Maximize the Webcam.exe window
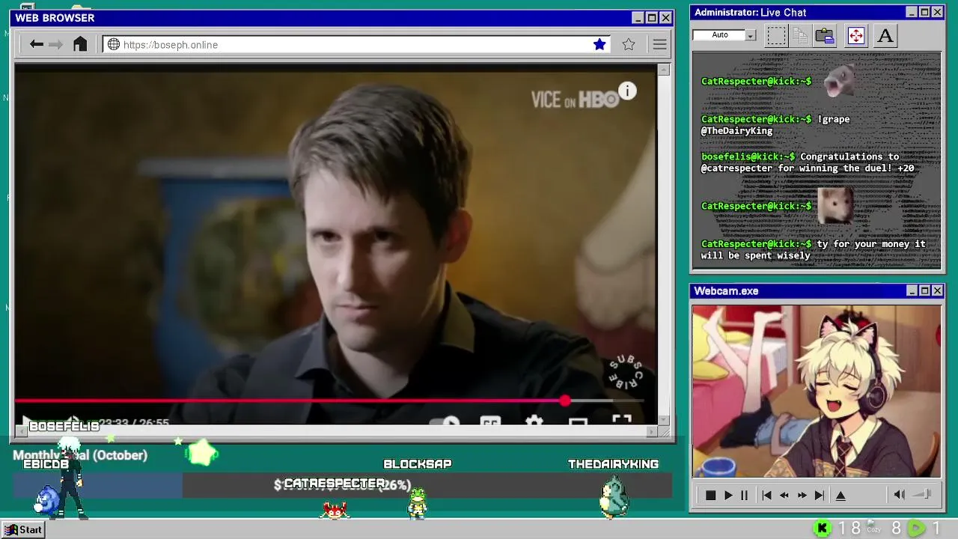The height and width of the screenshot is (539, 958). (924, 290)
